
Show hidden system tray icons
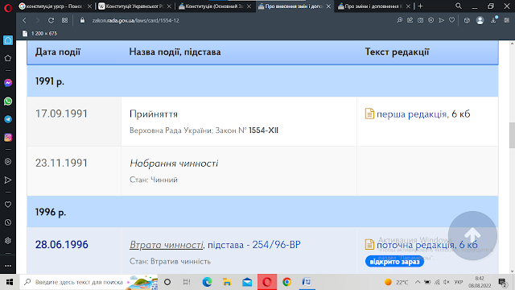(x=418, y=282)
